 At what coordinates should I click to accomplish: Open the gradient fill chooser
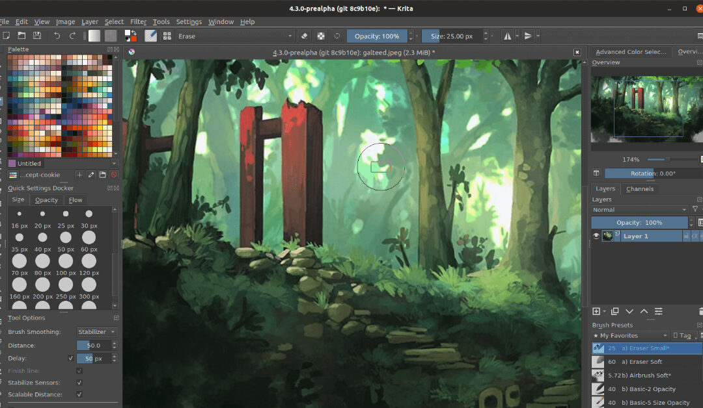(94, 36)
